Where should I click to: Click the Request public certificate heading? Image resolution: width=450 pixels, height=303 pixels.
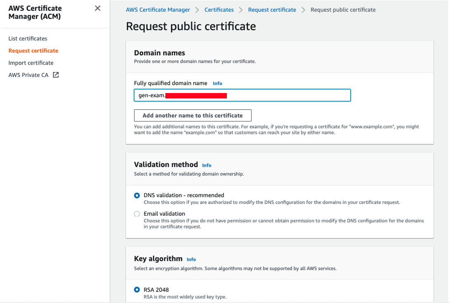click(191, 26)
